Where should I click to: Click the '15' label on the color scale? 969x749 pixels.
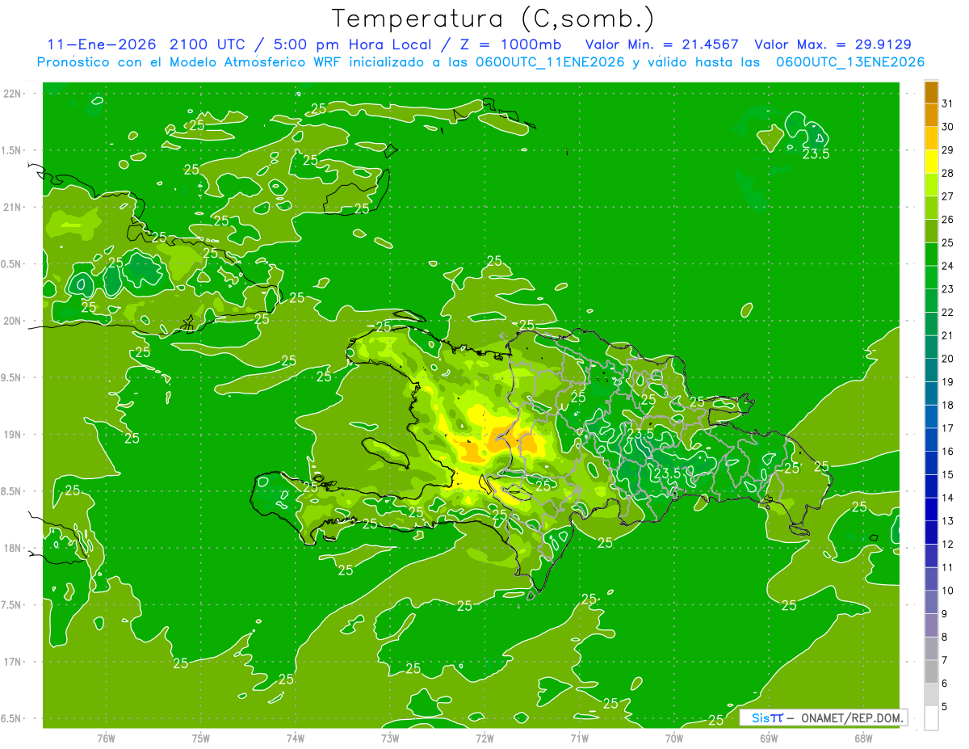tap(948, 475)
